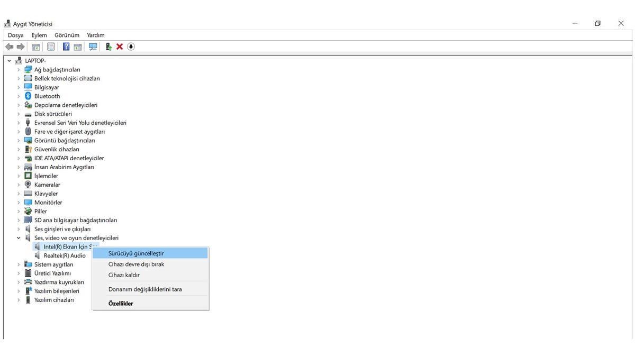Click the Help toolbar icon
The width and height of the screenshot is (635, 357).
(x=66, y=47)
